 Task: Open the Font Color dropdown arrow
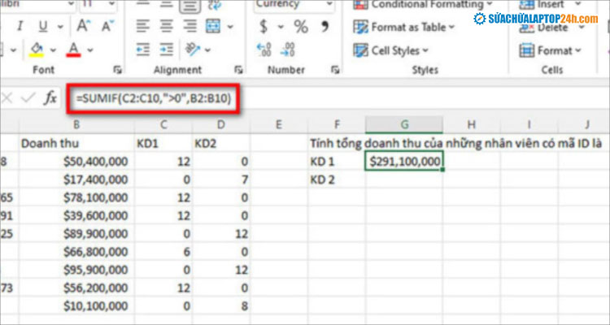coord(90,50)
